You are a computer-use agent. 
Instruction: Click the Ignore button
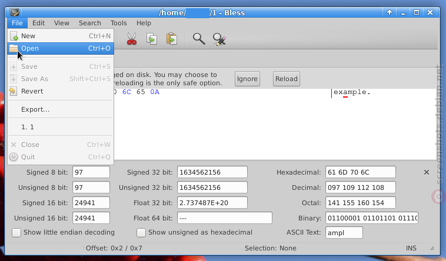247,79
